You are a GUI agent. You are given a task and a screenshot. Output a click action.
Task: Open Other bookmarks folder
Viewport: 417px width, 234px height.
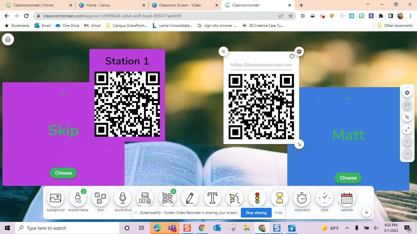[x=395, y=26]
